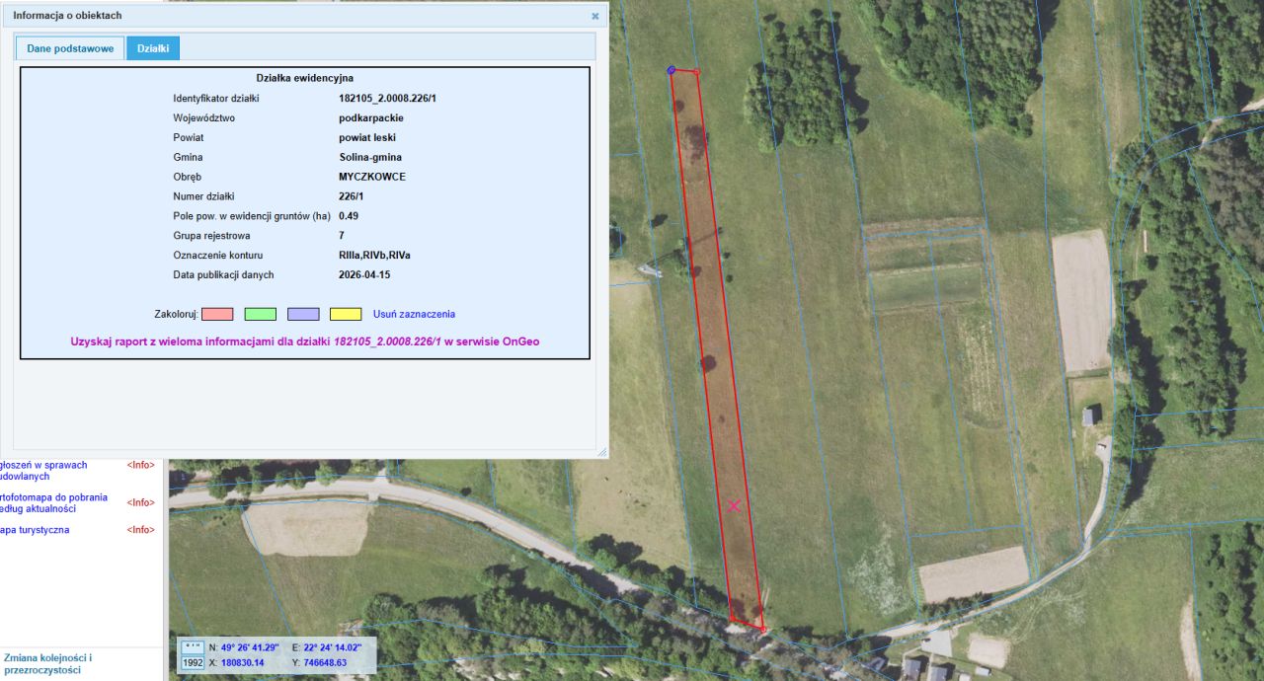This screenshot has height=681, width=1264.
Task: Click the Działka ewidencyjna heading
Action: coord(305,77)
